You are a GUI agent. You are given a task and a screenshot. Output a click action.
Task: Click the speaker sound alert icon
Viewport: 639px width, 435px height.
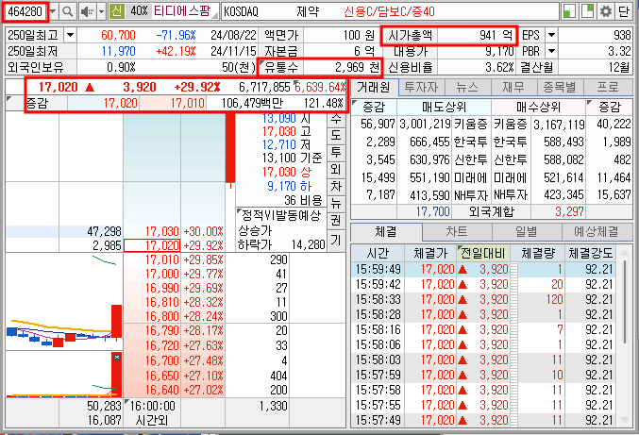pyautogui.click(x=87, y=11)
